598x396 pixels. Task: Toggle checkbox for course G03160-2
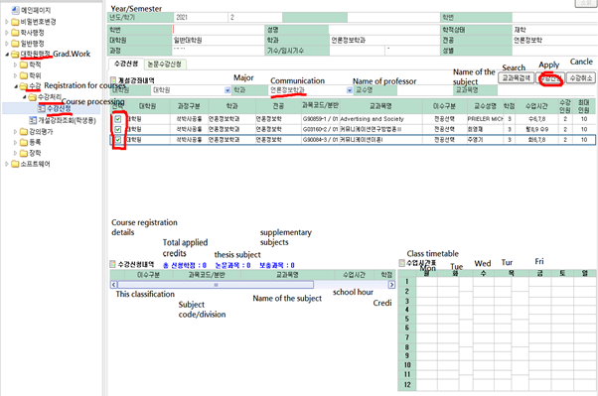coord(118,130)
